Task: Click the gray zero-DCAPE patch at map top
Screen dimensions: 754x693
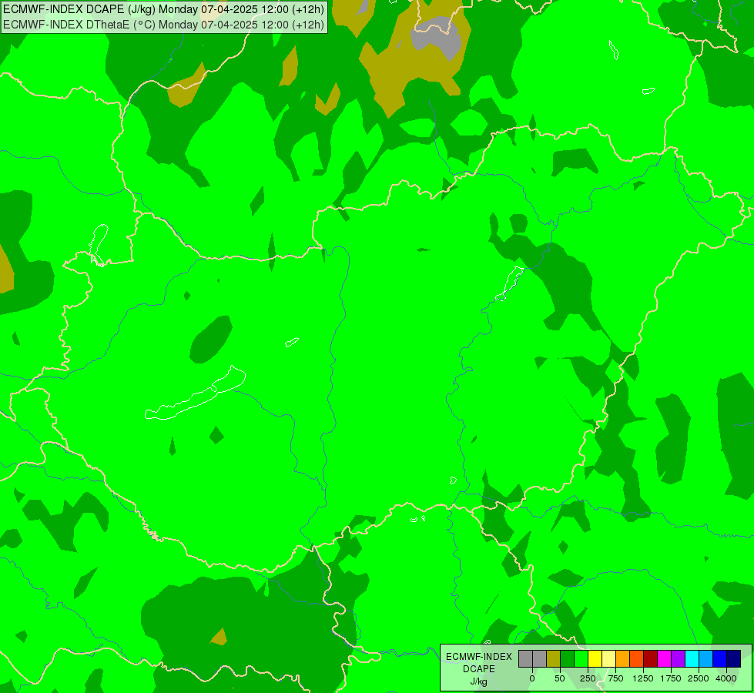Action: tap(437, 38)
